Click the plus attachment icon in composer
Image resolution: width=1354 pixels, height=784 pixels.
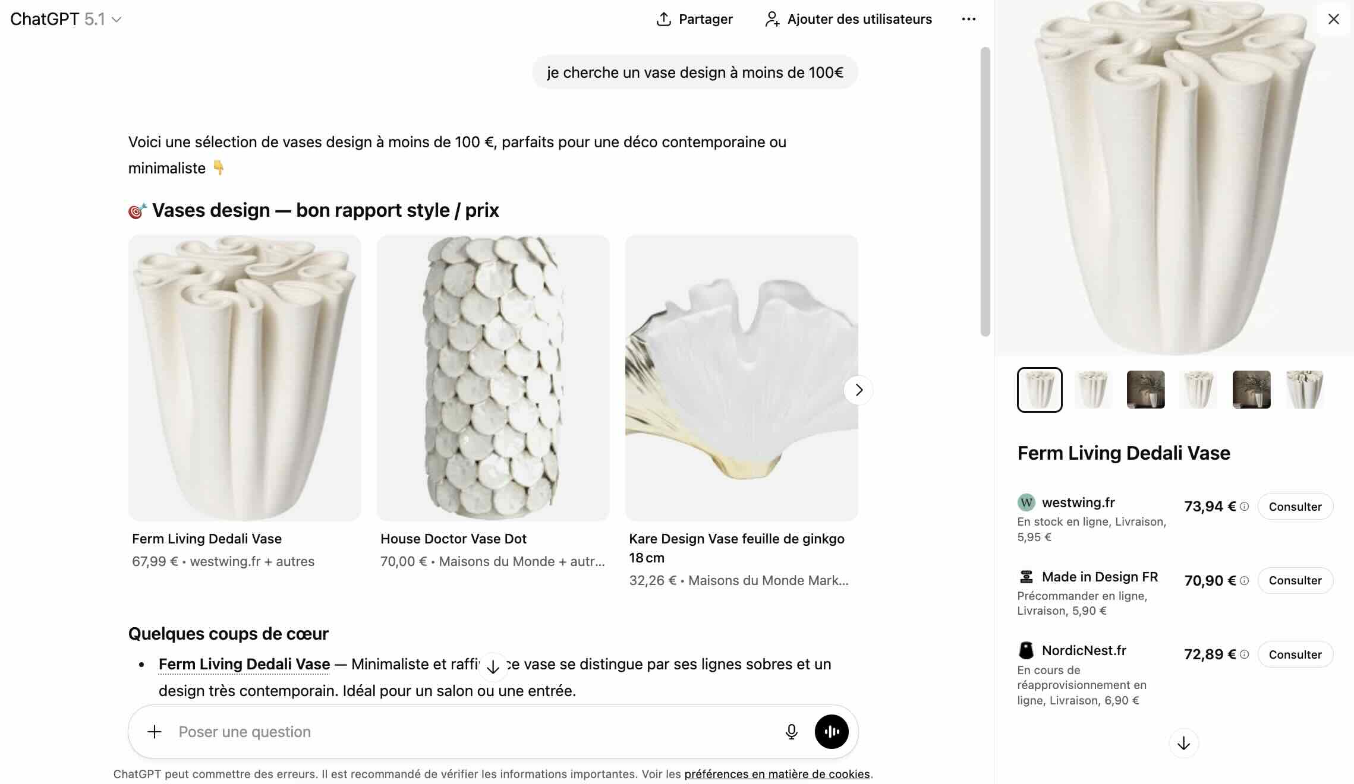pos(155,732)
